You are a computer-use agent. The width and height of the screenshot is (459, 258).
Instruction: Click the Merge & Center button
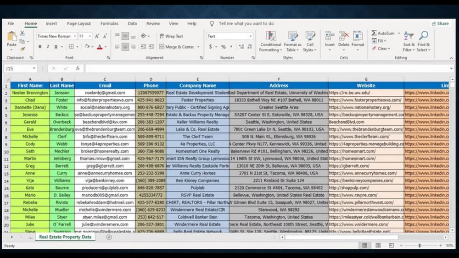[177, 47]
